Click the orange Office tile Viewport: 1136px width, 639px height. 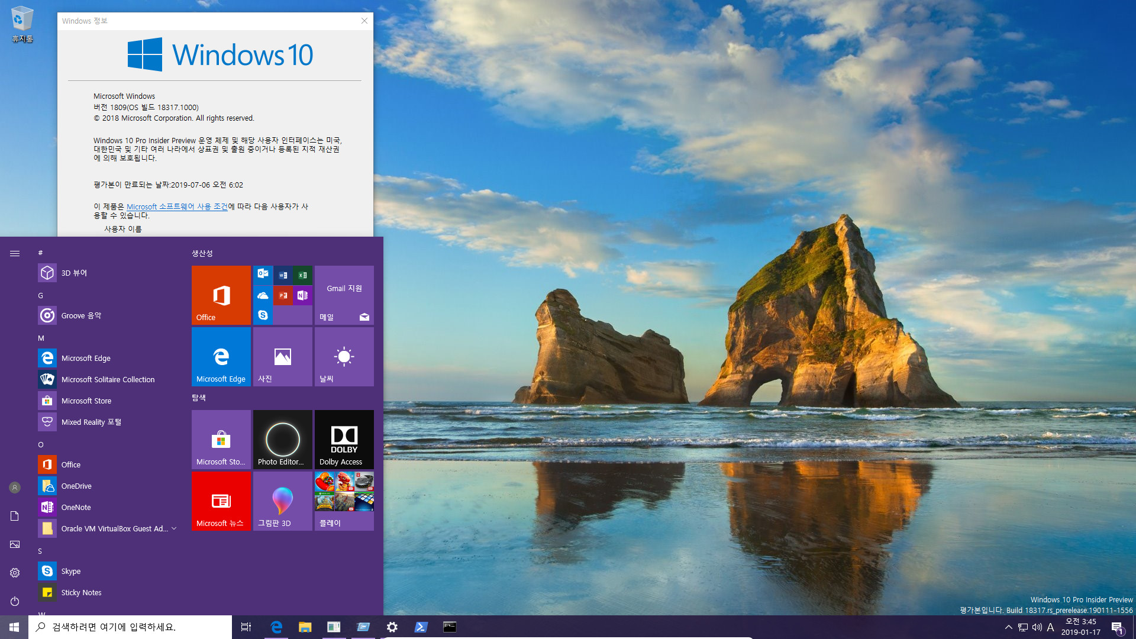[x=221, y=295]
